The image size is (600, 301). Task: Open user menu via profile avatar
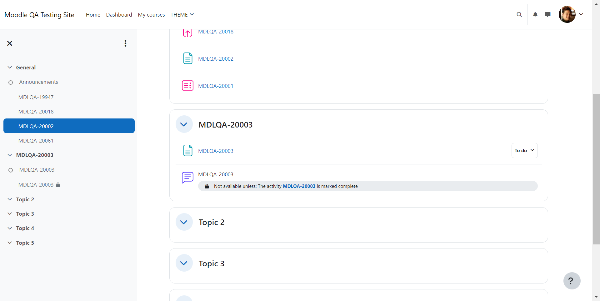[567, 14]
